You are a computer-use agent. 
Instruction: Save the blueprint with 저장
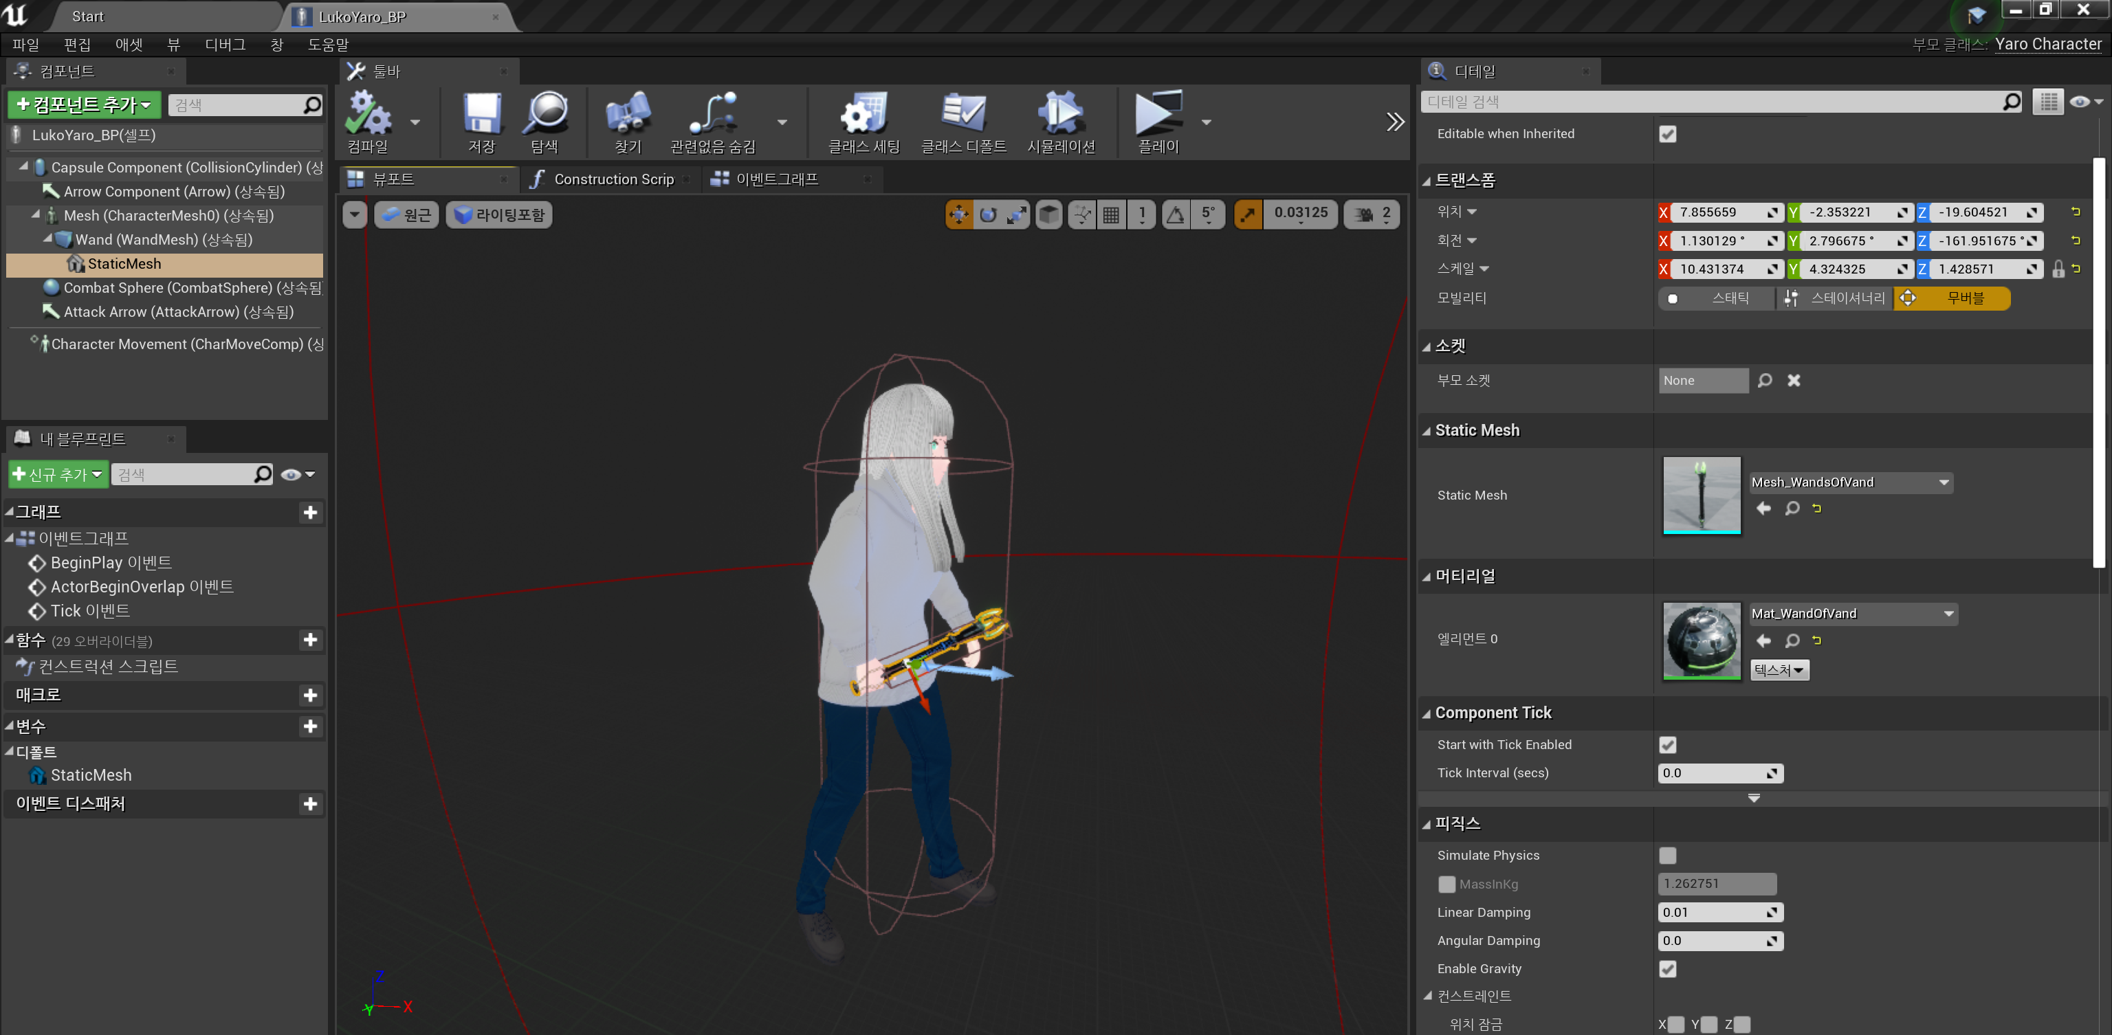[481, 121]
